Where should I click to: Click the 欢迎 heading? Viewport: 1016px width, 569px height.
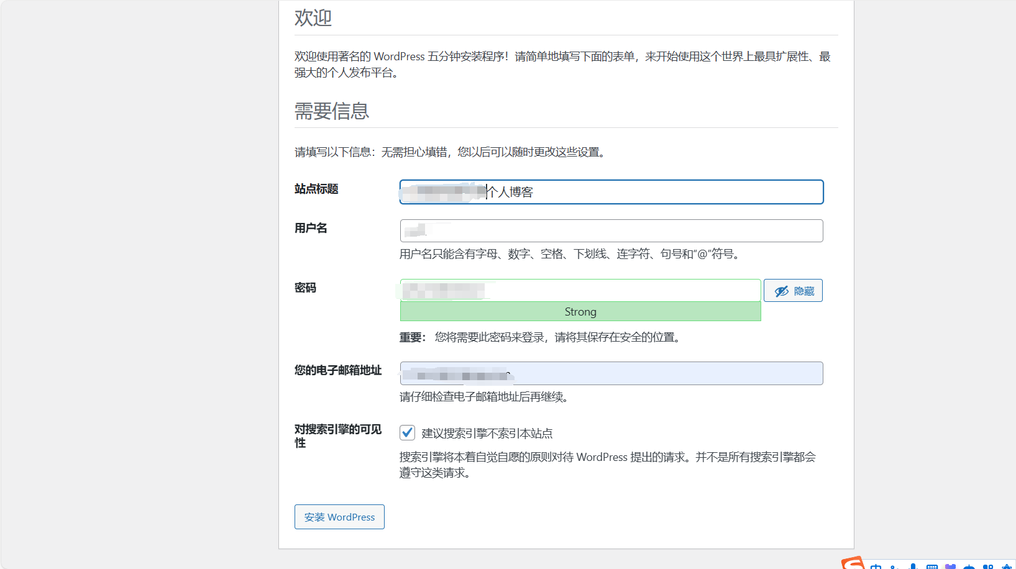click(313, 18)
